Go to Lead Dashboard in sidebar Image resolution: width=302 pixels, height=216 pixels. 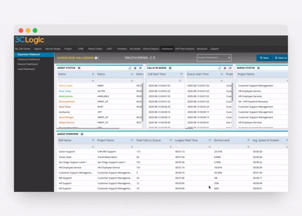(x=26, y=69)
